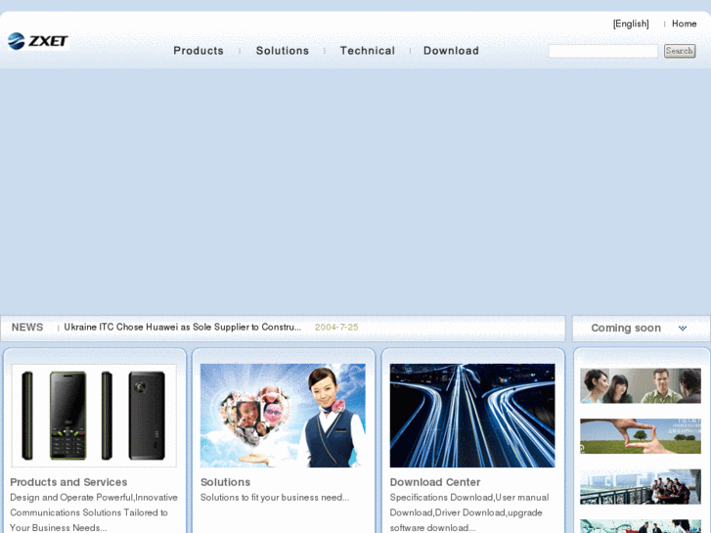Click the Coming soon heading
The height and width of the screenshot is (533, 711).
626,328
